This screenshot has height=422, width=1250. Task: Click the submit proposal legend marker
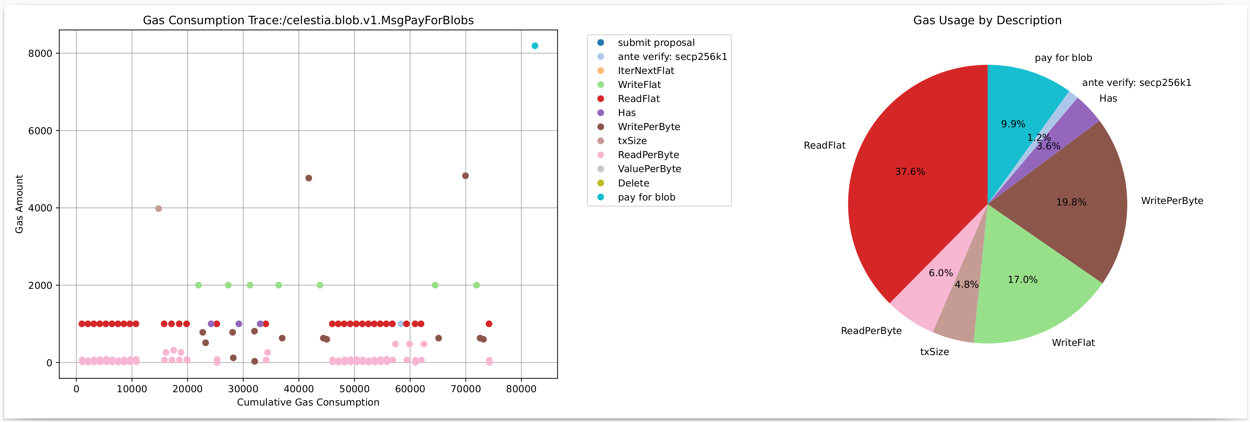pos(601,43)
